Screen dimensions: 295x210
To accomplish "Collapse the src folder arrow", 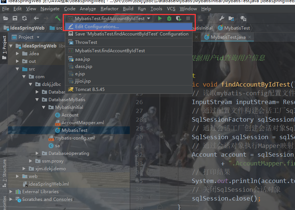I will pos(17,69).
